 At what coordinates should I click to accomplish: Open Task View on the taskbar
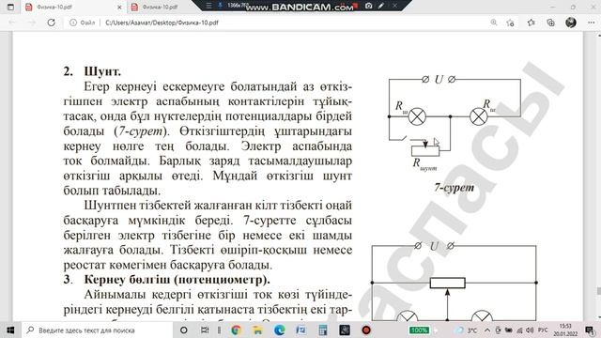(205, 330)
